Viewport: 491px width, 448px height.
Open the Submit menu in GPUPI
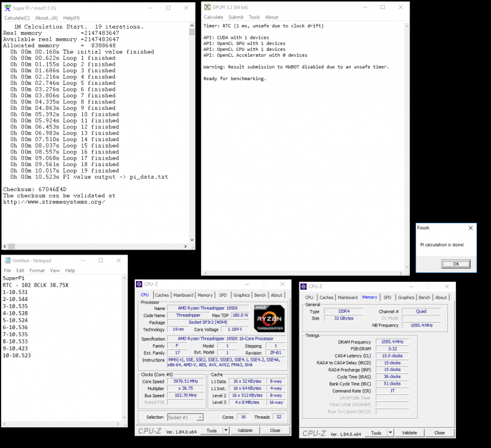236,17
